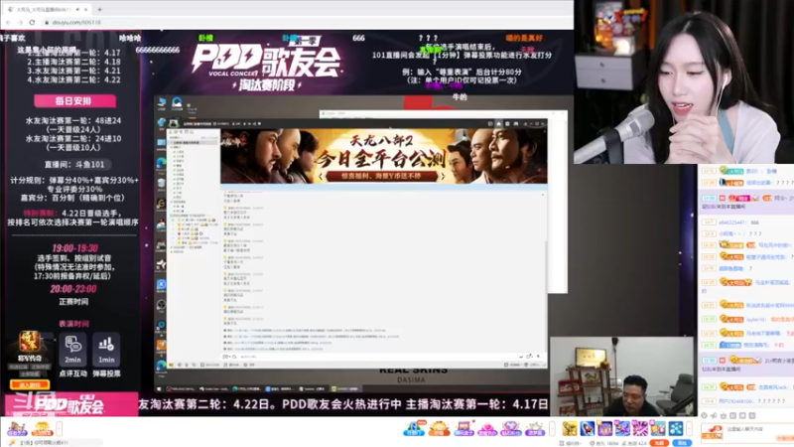Click the megaphone chat toolbar icon
The height and width of the screenshot is (447, 794).
pyautogui.click(x=714, y=415)
